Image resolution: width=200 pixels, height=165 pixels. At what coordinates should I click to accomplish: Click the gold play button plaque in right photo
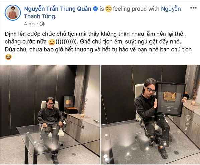click(x=170, y=96)
